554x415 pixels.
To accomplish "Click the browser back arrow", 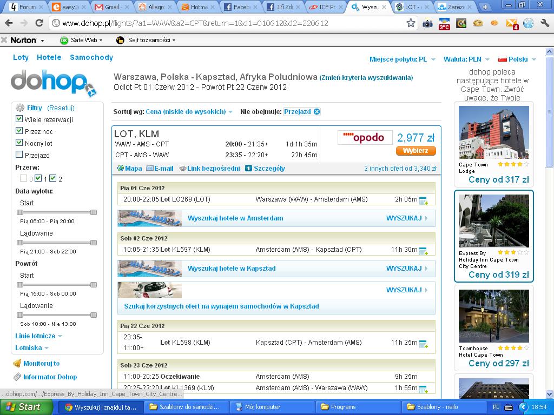I will coord(9,23).
